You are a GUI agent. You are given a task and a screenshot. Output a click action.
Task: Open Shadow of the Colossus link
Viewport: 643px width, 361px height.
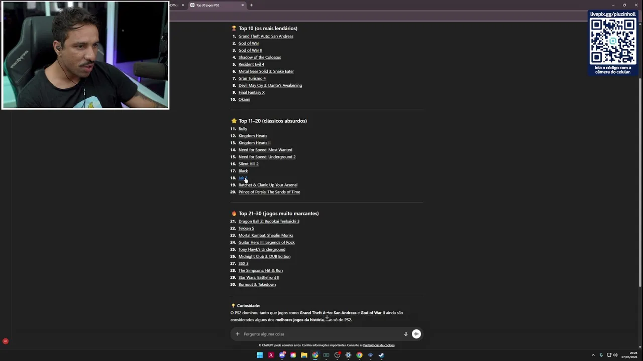click(260, 57)
